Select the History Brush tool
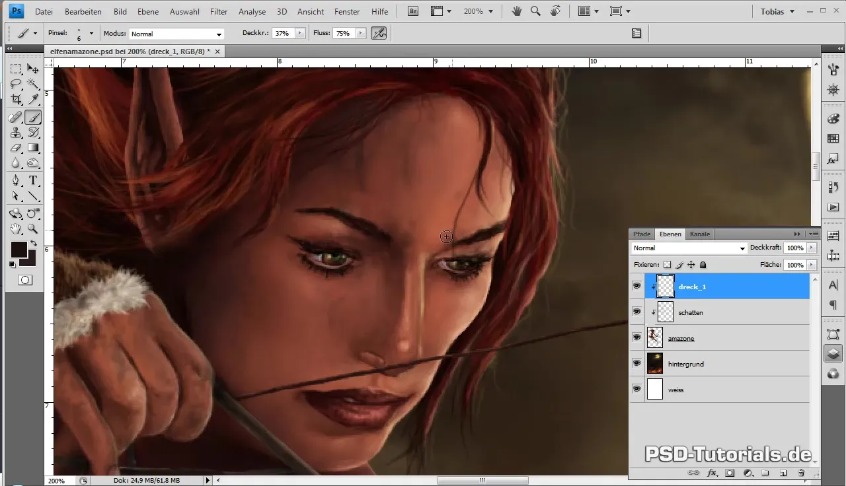846x486 pixels. 33,133
